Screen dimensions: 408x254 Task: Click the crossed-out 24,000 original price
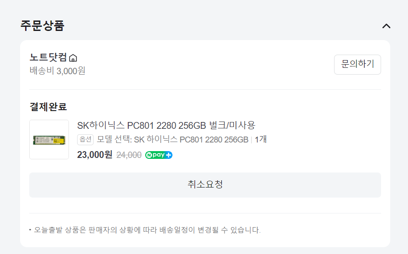click(x=129, y=155)
